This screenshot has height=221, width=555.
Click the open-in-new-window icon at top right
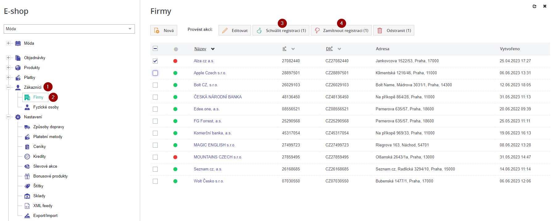click(535, 6)
